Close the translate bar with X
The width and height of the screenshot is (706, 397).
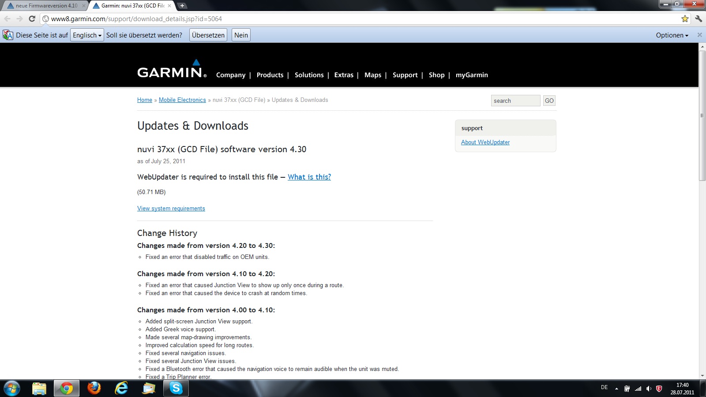click(699, 35)
